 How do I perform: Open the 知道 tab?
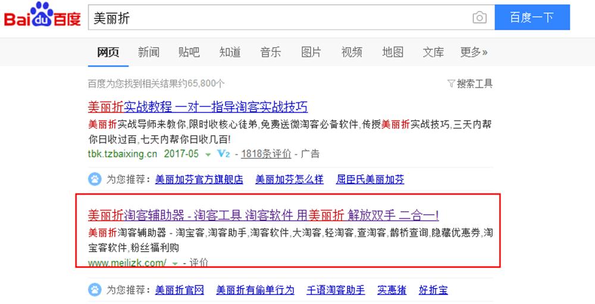click(230, 52)
